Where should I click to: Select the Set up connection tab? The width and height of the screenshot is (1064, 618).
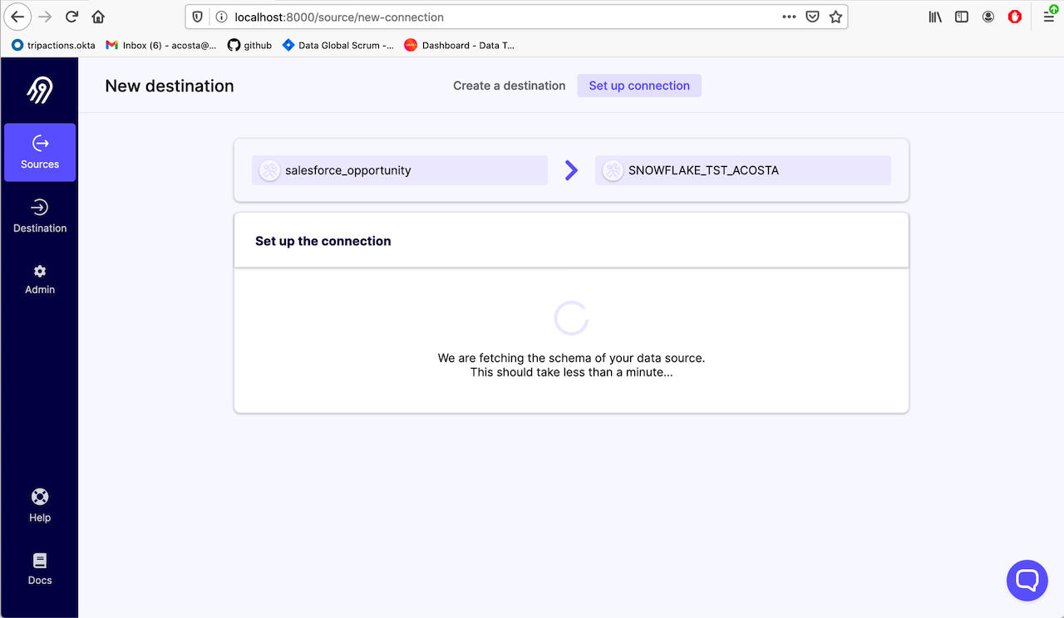pyautogui.click(x=638, y=85)
